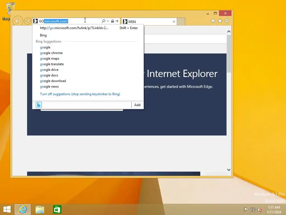Click the Internet Explorer taskbar icon
The height and width of the screenshot is (215, 286).
(x=23, y=209)
